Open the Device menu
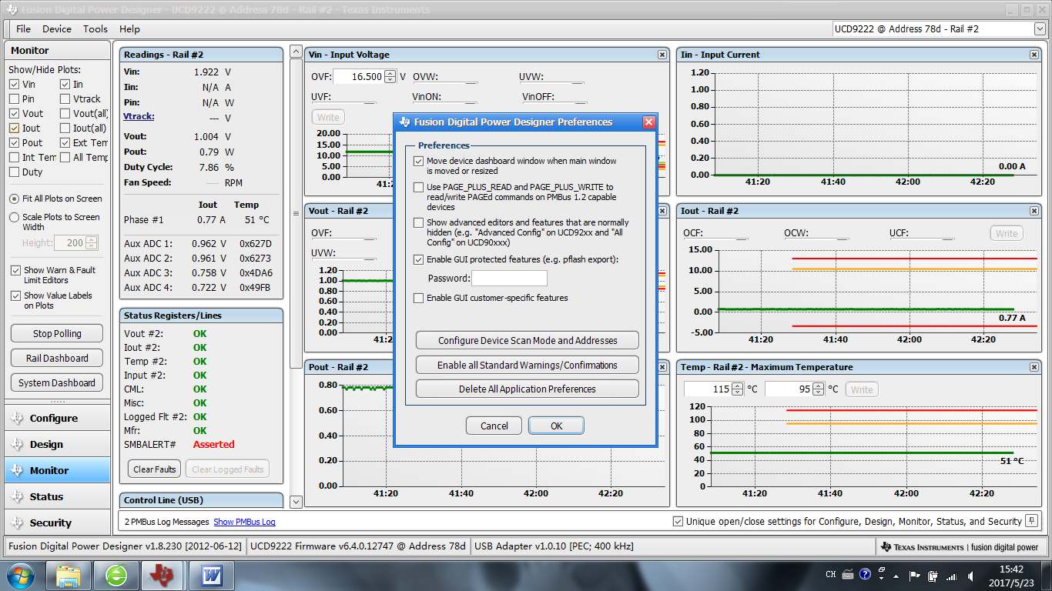 [56, 28]
